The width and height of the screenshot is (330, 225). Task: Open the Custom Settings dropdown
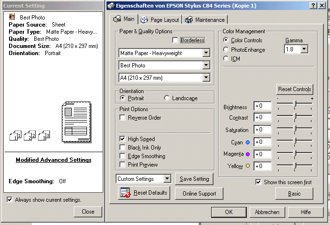coord(167,179)
